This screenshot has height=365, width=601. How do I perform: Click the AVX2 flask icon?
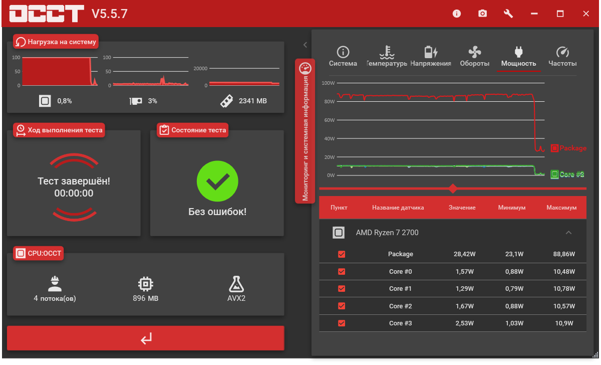(x=236, y=284)
